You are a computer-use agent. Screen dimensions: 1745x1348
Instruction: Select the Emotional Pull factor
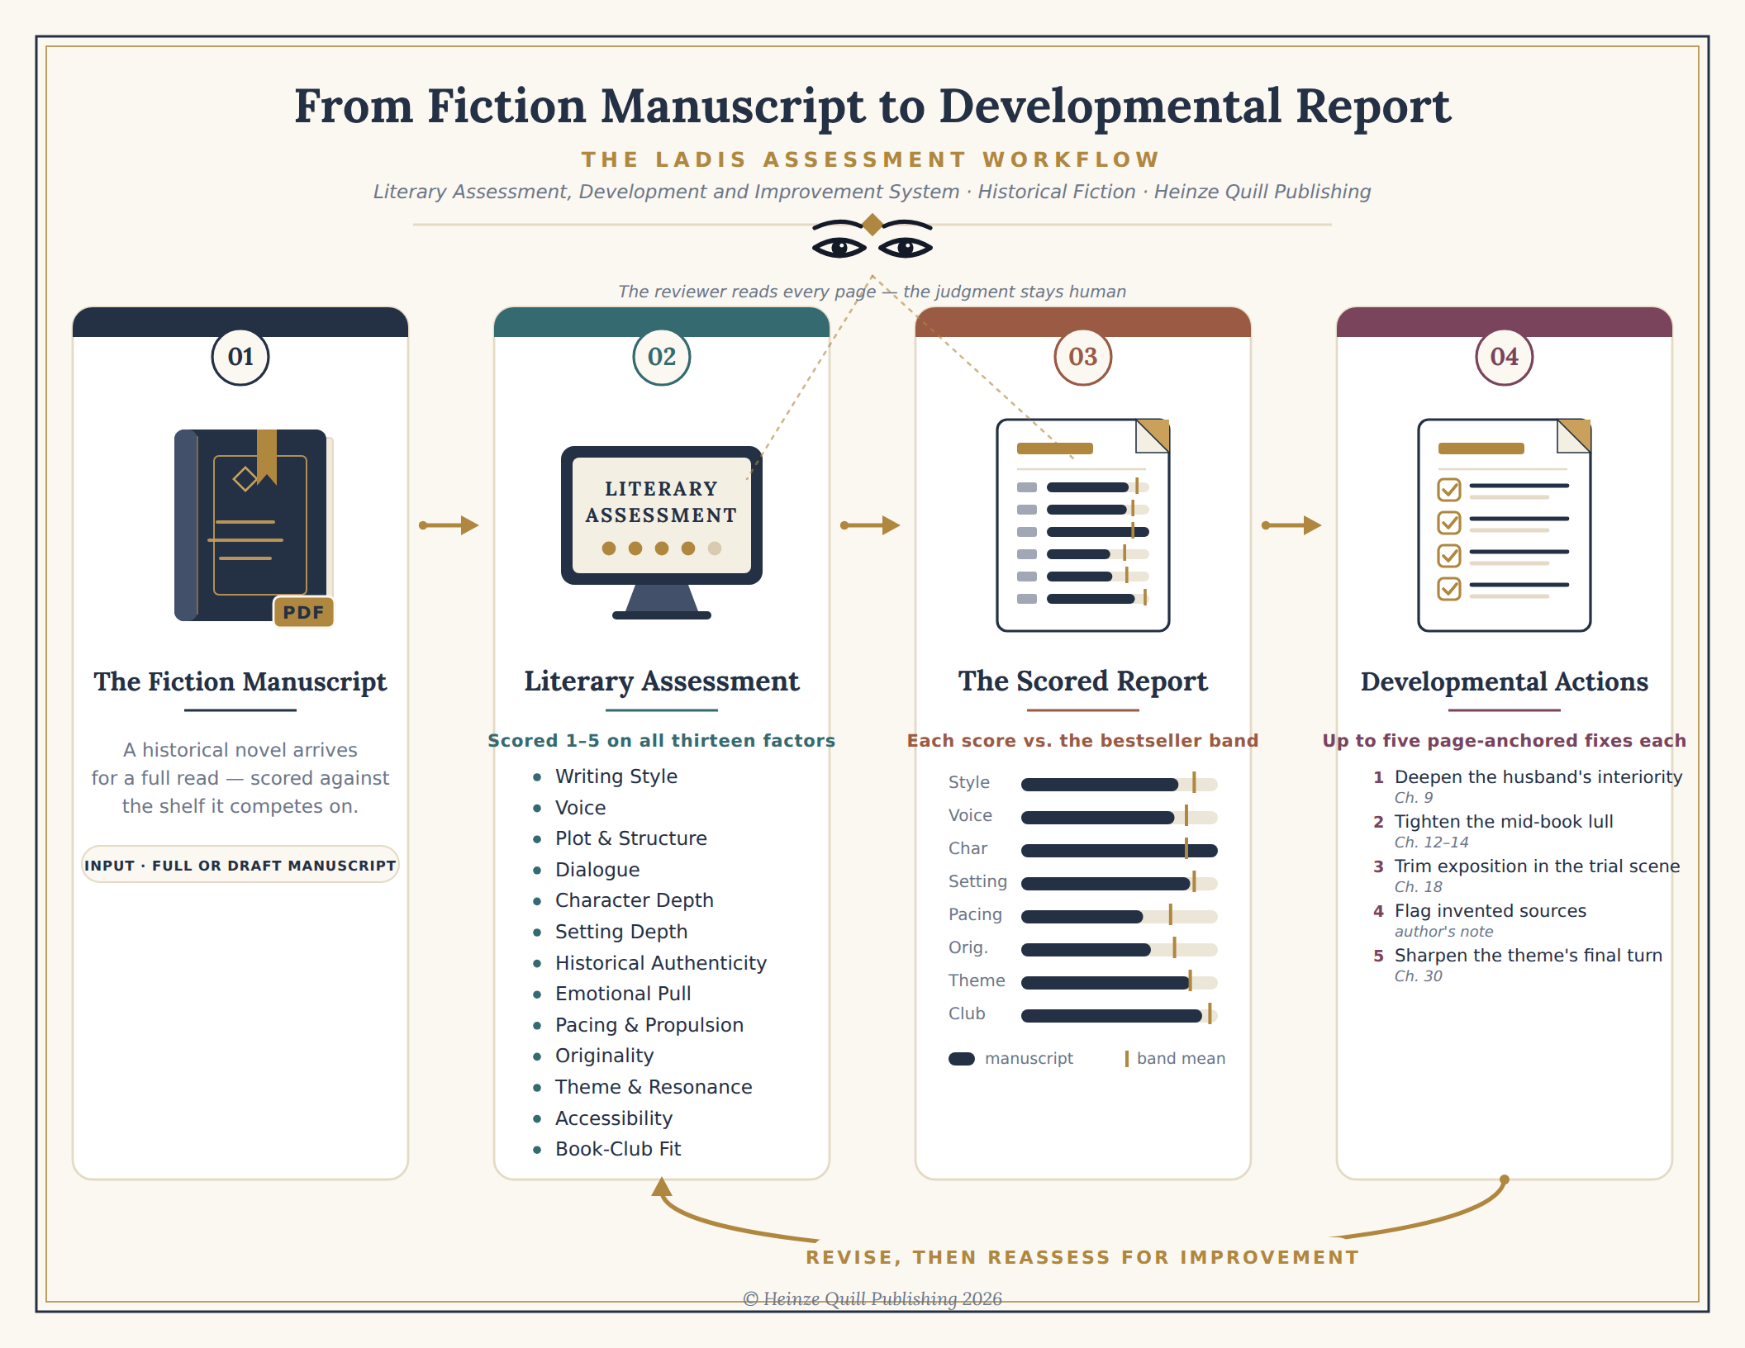click(623, 994)
